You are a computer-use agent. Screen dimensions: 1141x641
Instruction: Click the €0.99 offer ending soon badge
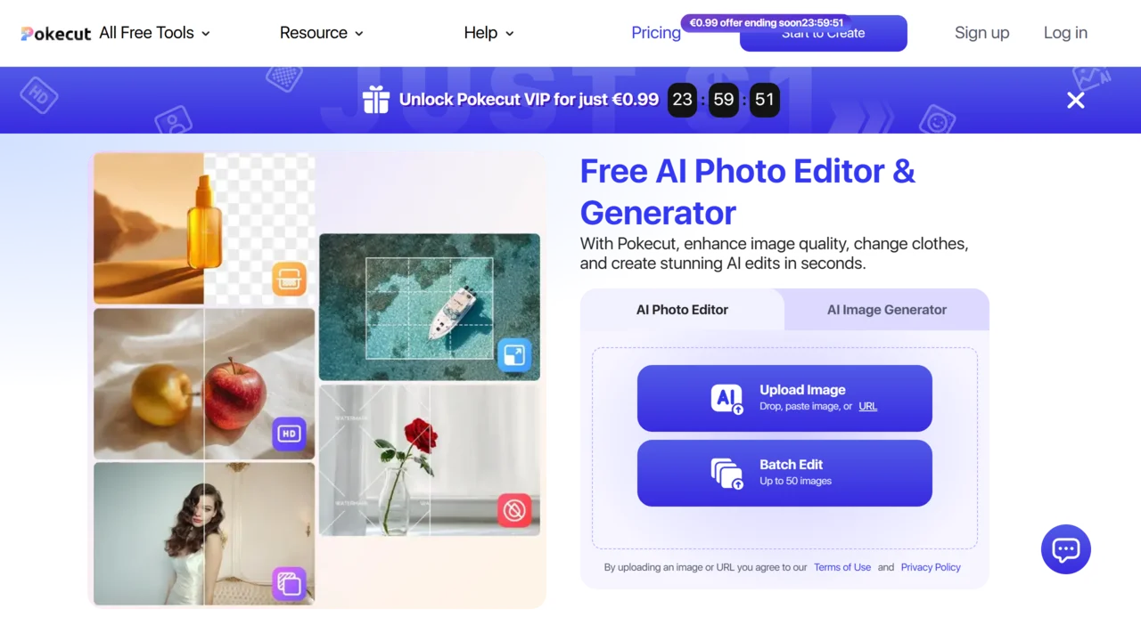(766, 23)
